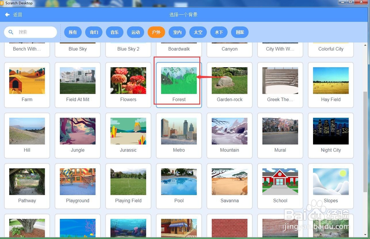This screenshot has width=370, height=239.
Task: Choose the Playing Field backdrop
Action: pyautogui.click(x=128, y=186)
